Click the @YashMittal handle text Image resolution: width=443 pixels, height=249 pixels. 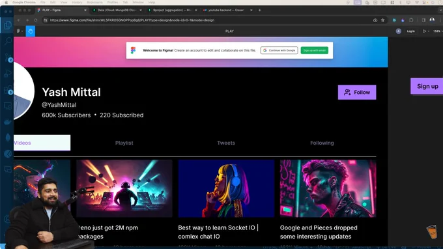pos(59,105)
